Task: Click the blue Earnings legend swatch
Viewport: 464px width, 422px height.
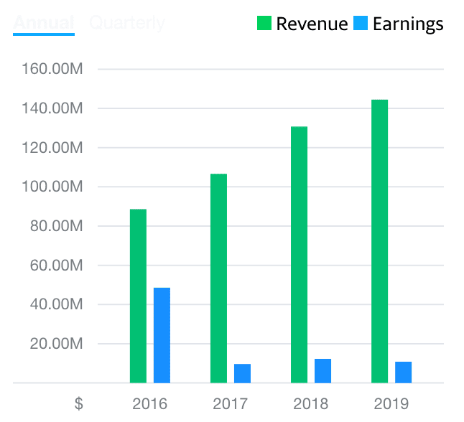Action: point(361,23)
